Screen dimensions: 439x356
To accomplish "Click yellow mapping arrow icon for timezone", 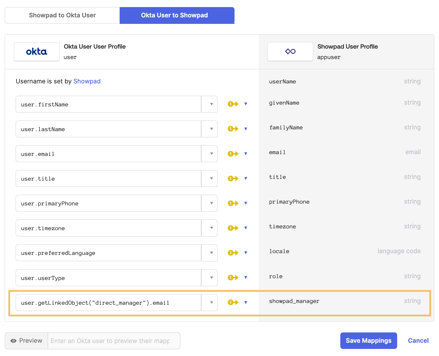I will pyautogui.click(x=233, y=228).
